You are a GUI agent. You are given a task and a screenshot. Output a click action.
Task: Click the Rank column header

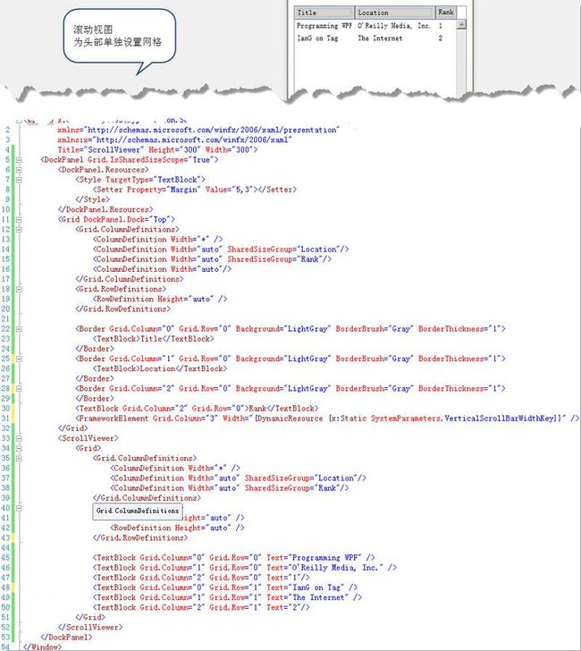(445, 12)
